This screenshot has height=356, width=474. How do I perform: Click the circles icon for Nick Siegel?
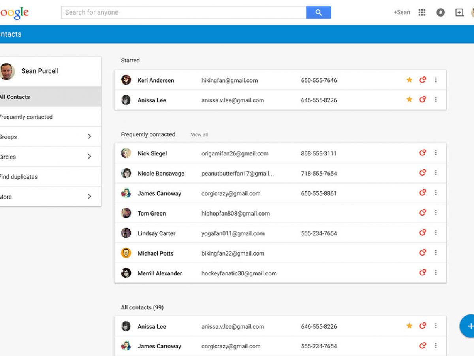[x=423, y=153]
